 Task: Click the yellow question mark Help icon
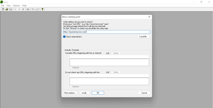pos(42,9)
